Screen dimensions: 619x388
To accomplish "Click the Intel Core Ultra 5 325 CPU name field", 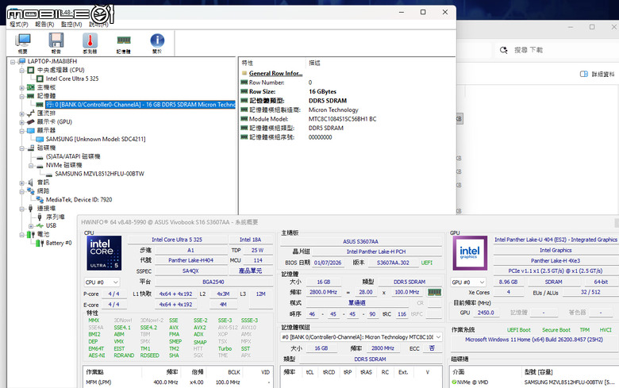I will [x=177, y=240].
